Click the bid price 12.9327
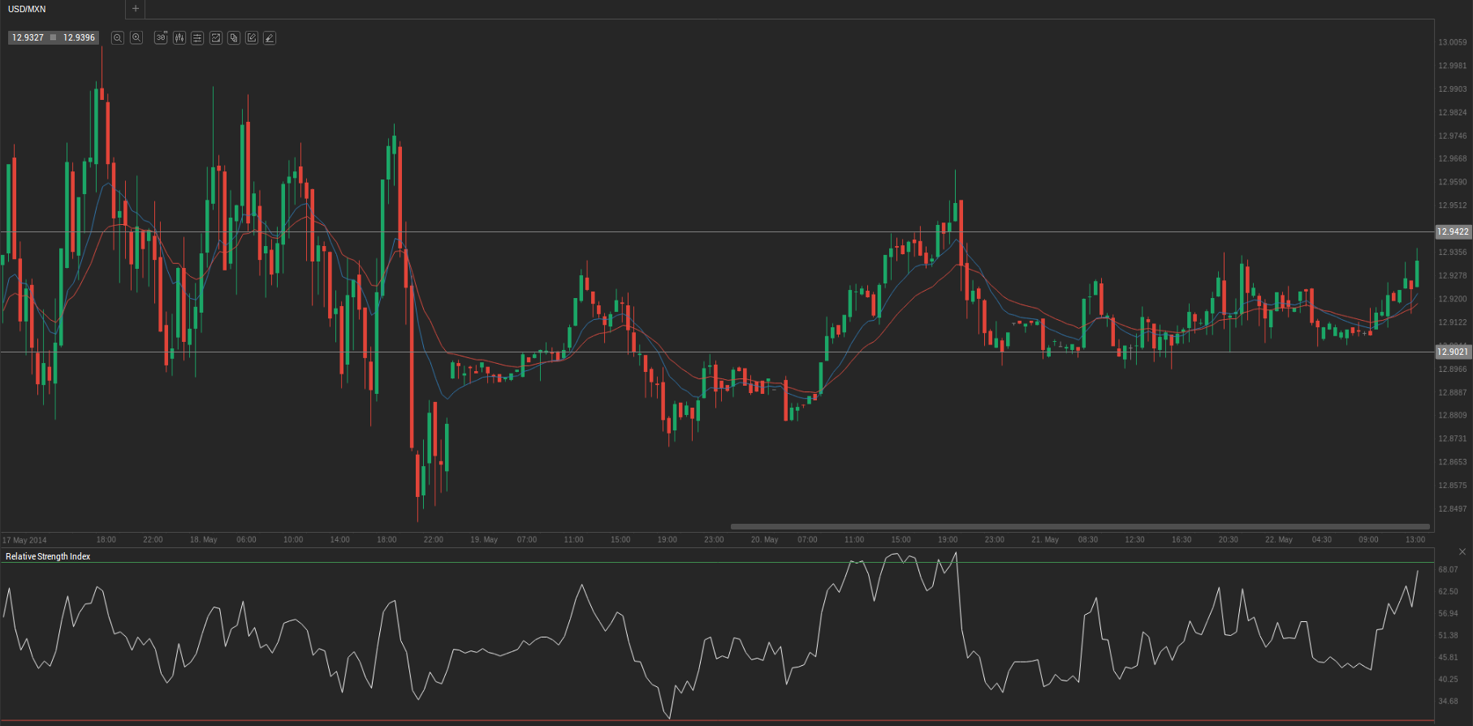1473x726 pixels. click(28, 38)
